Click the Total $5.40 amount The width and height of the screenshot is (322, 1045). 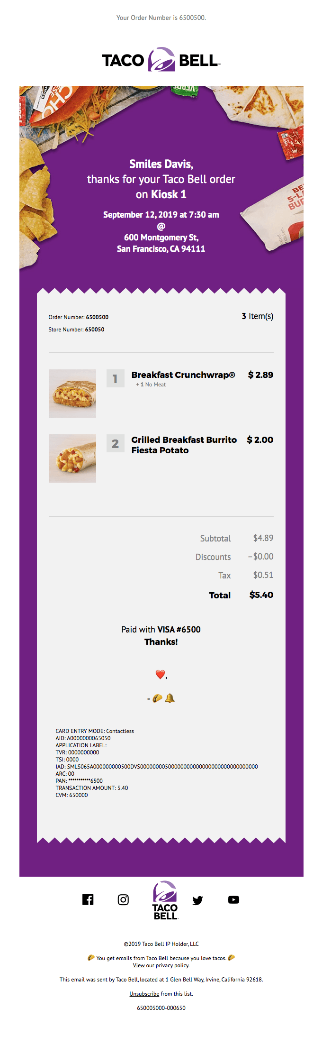click(261, 595)
